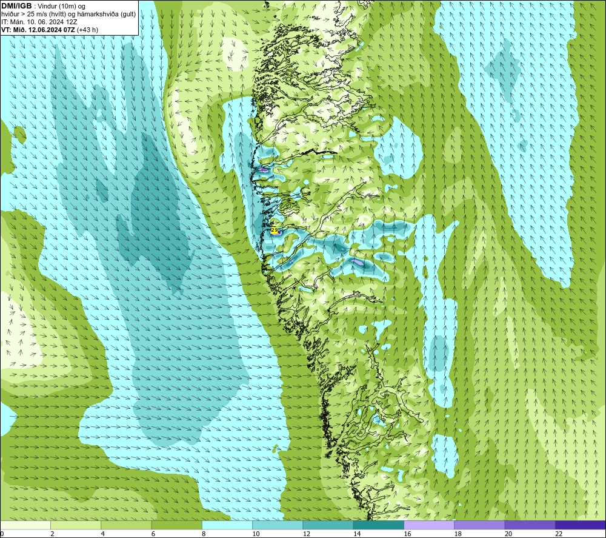This screenshot has height=538, width=606.
Task: Click the 12–14 m/s teal swatch
Action: point(328,525)
